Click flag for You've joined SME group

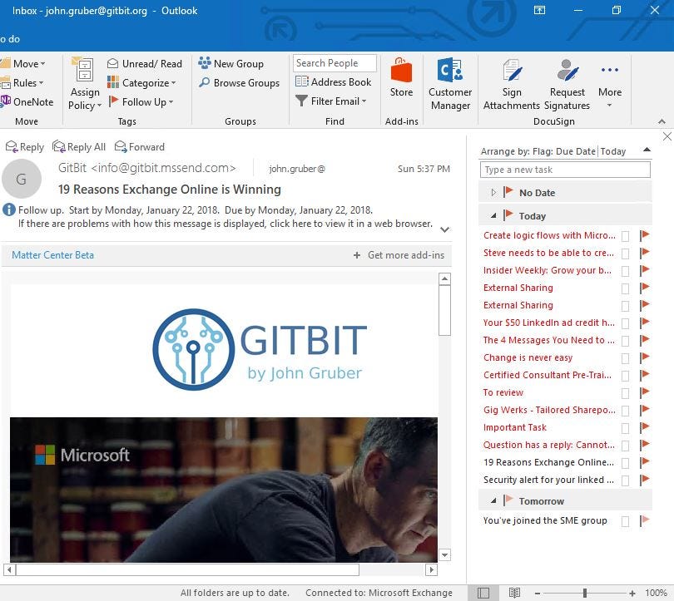pyautogui.click(x=644, y=521)
